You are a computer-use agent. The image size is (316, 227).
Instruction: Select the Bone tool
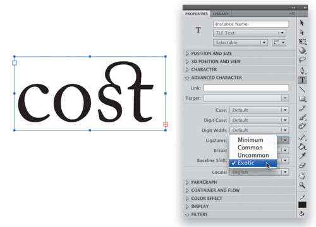302,137
